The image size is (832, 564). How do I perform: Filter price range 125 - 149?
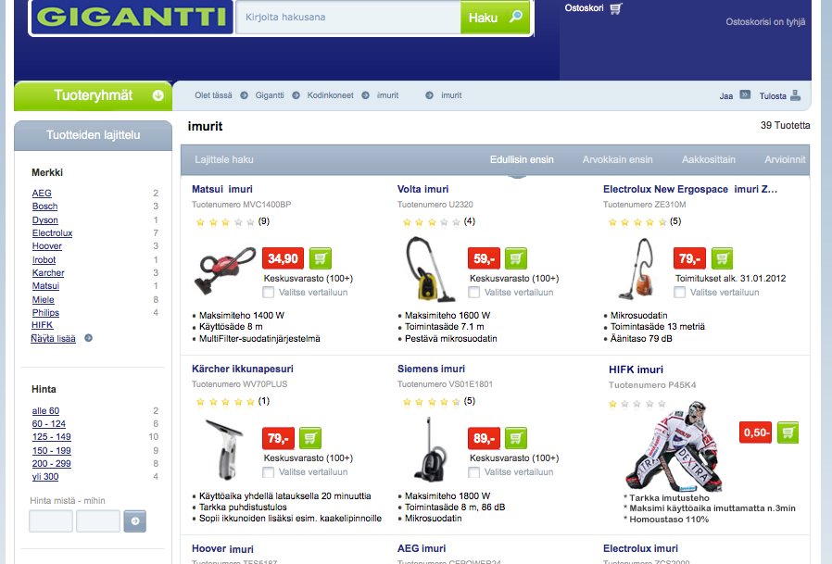pos(52,437)
